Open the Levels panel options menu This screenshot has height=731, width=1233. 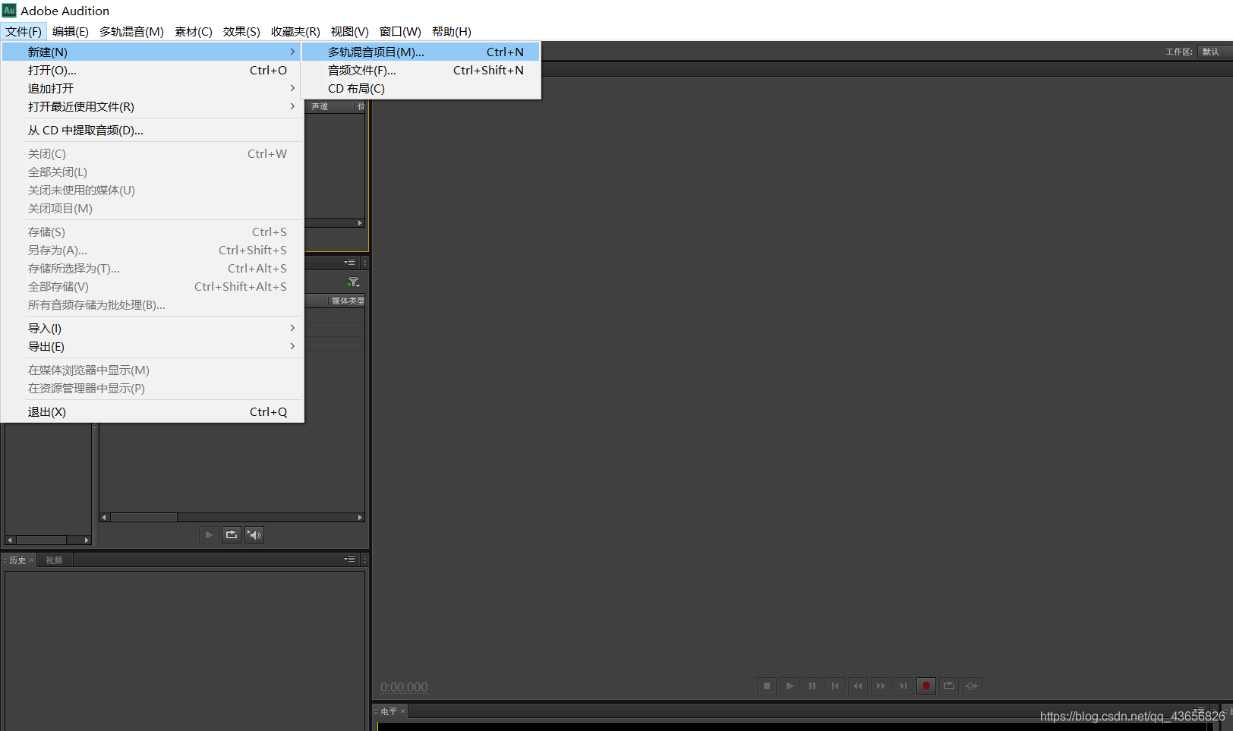tap(1199, 711)
